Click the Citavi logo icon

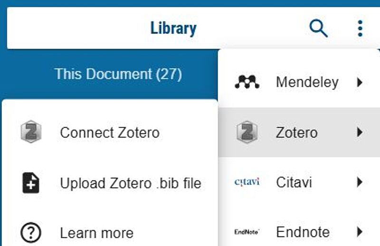pyautogui.click(x=247, y=182)
